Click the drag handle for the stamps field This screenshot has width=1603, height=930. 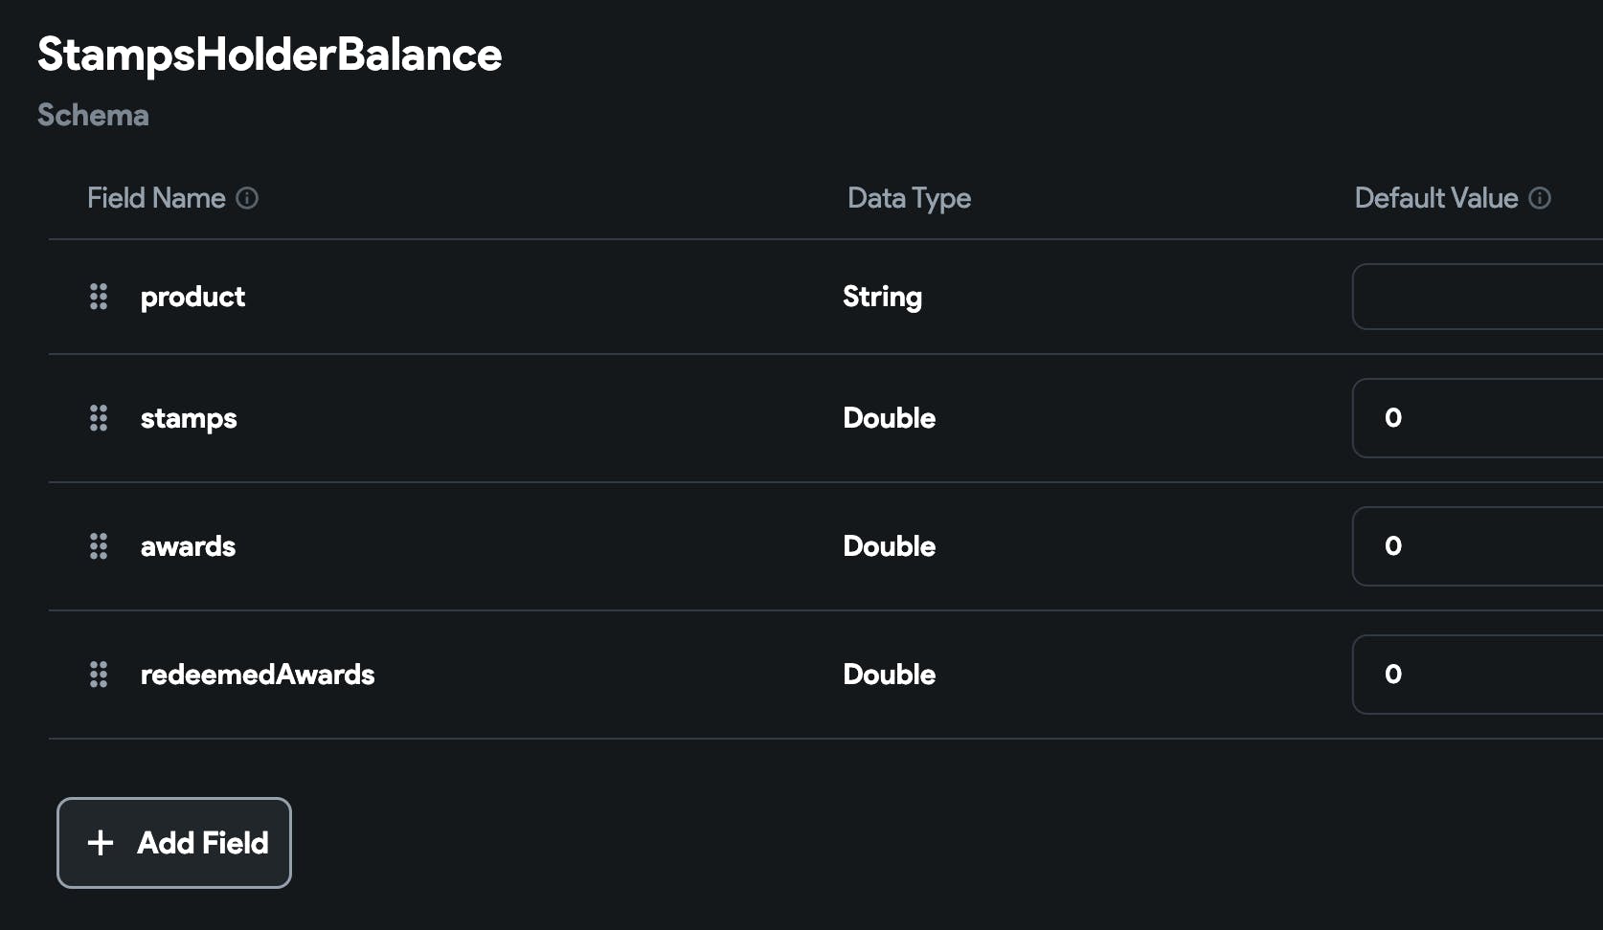99,418
